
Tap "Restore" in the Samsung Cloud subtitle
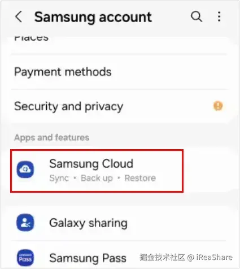(x=140, y=178)
